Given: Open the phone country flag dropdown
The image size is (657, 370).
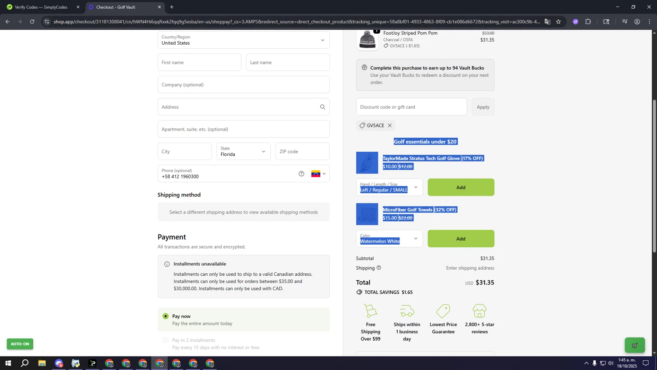Looking at the screenshot, I should [318, 174].
